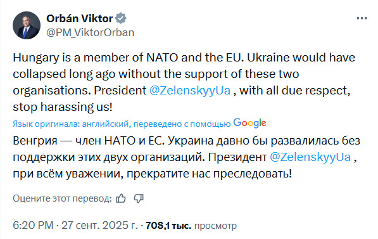The width and height of the screenshot is (378, 239).
Task: Click the display name Orbán Viktor
Action: (x=80, y=18)
